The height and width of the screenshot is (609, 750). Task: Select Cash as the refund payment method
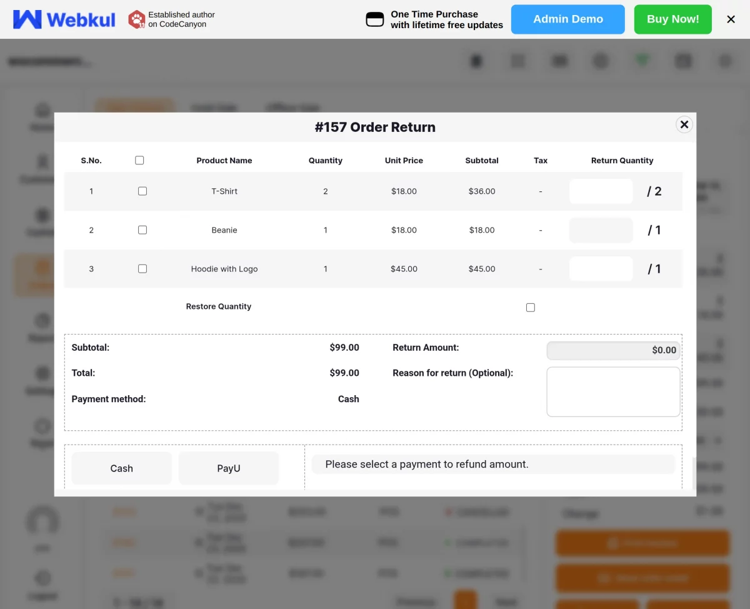pyautogui.click(x=121, y=468)
